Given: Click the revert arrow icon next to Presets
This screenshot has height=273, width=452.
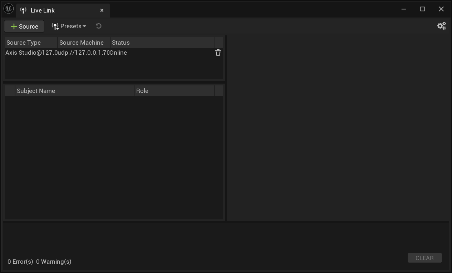Looking at the screenshot, I should (99, 26).
